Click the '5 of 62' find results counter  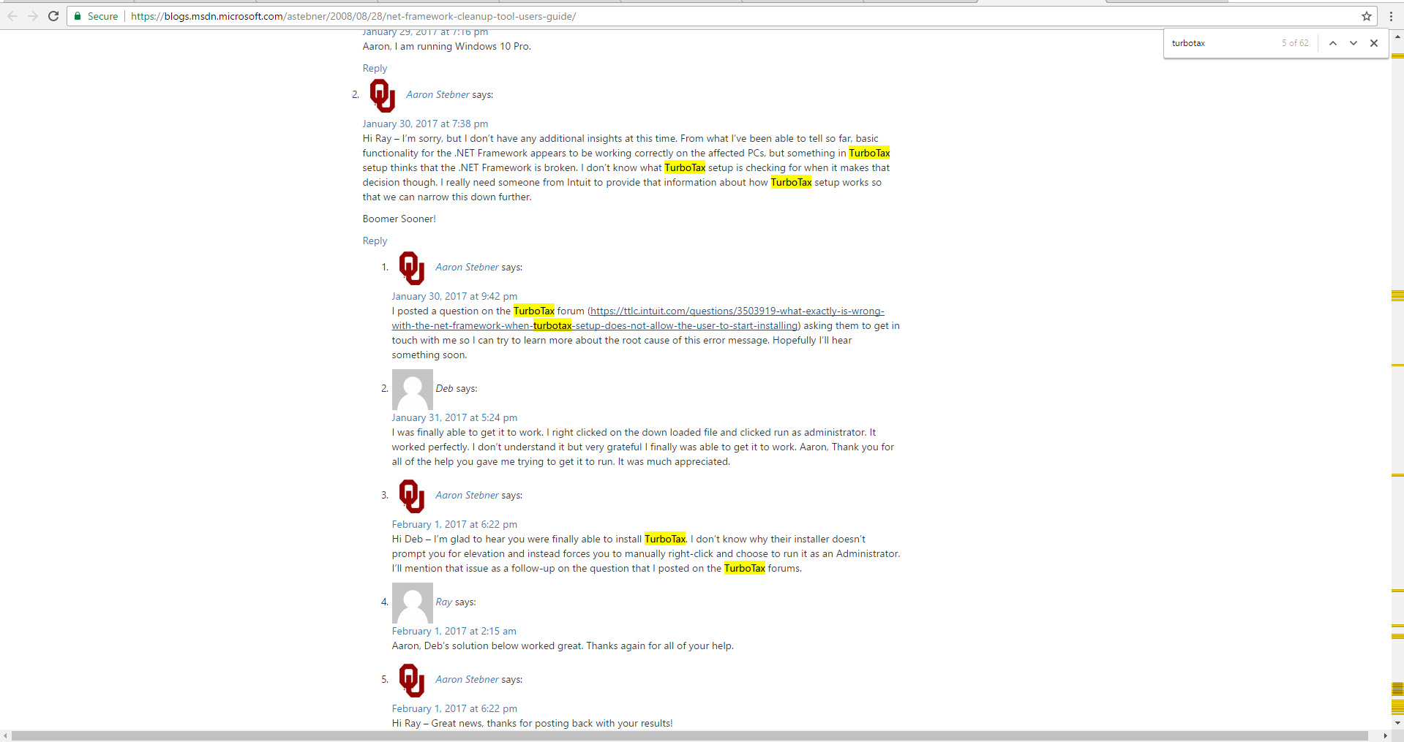tap(1294, 43)
